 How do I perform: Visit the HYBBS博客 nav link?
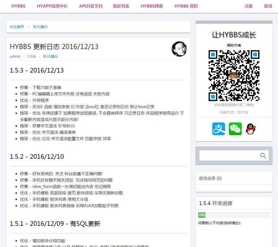(x=152, y=6)
